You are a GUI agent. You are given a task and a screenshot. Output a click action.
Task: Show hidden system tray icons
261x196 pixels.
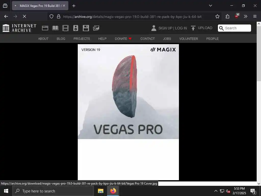(x=216, y=191)
